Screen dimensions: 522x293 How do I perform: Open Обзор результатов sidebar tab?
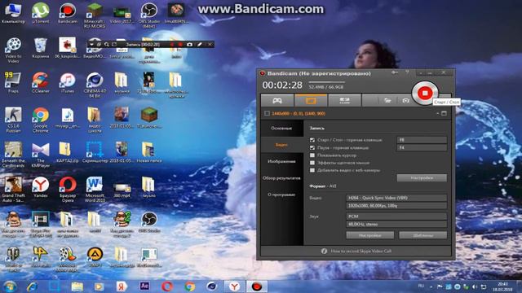click(281, 177)
